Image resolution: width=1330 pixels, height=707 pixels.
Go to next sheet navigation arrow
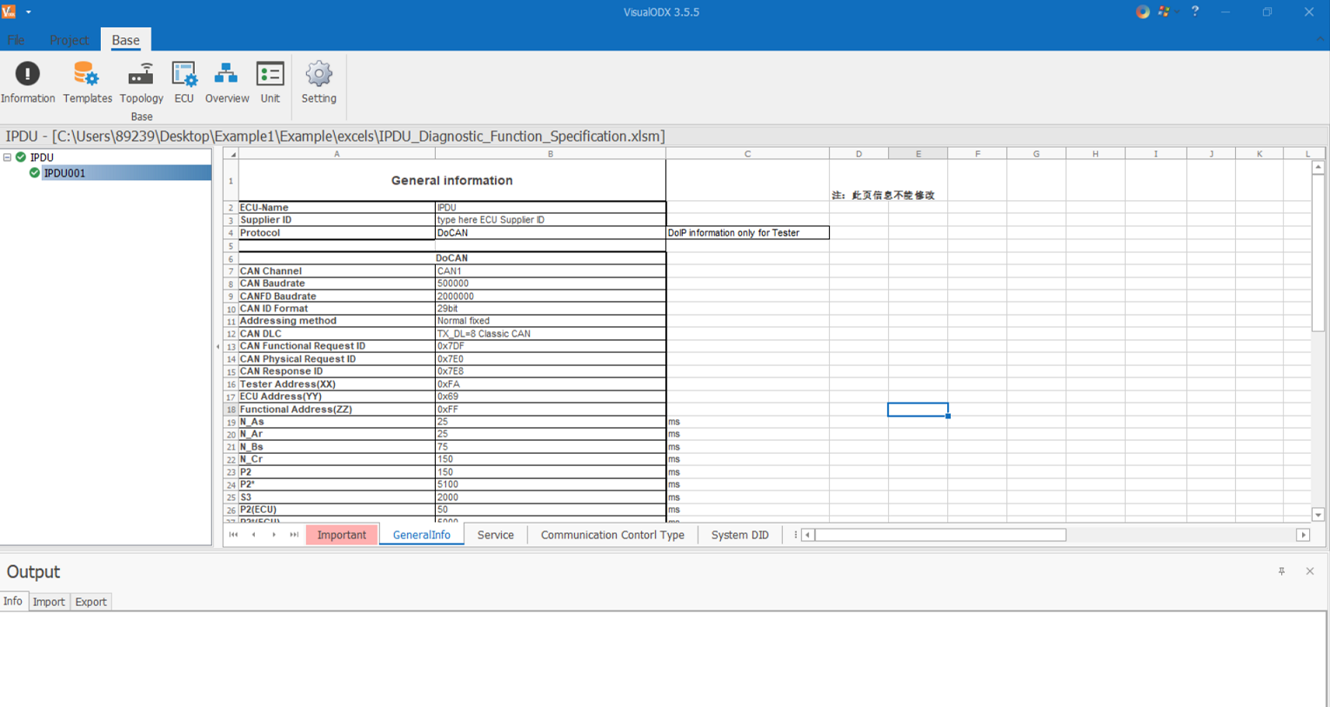click(x=274, y=535)
